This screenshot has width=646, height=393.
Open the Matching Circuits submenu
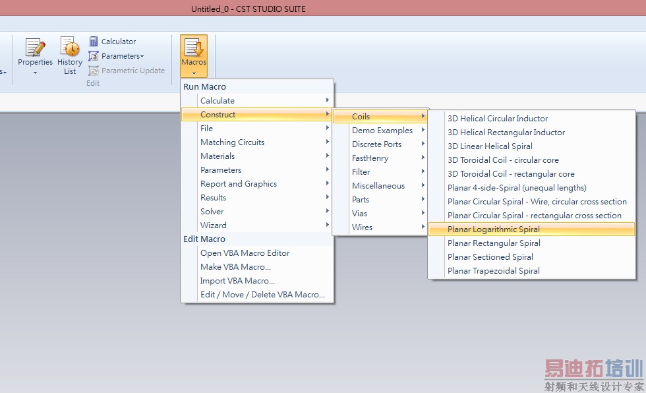click(x=257, y=142)
